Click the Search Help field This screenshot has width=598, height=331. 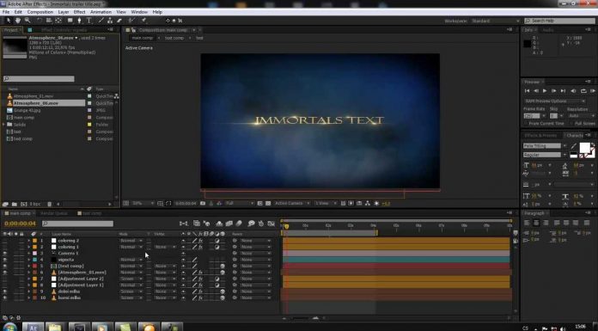tap(559, 21)
